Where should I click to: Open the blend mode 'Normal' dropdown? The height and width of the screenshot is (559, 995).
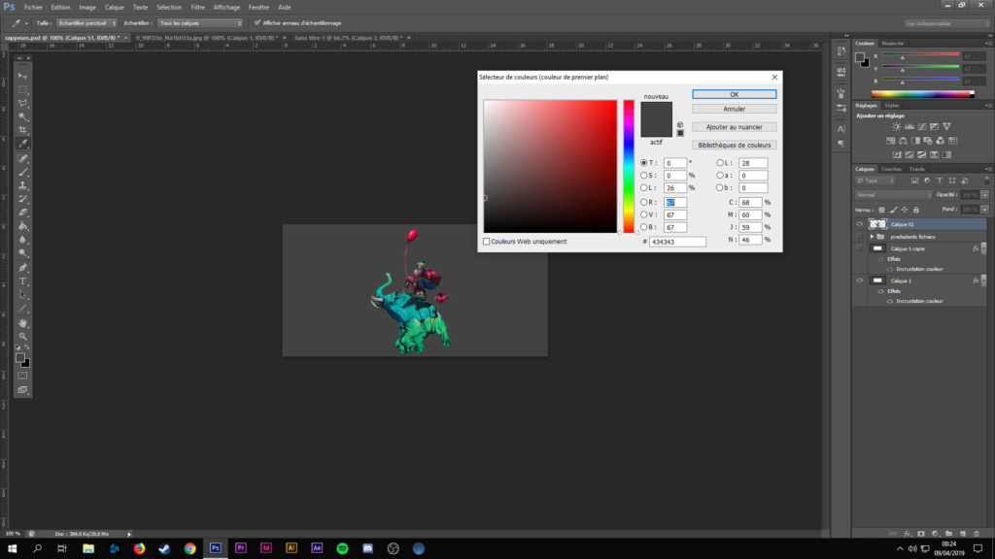click(x=894, y=195)
